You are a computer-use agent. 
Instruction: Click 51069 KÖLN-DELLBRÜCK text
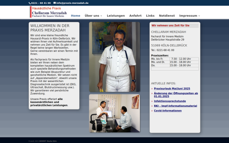[169, 45]
